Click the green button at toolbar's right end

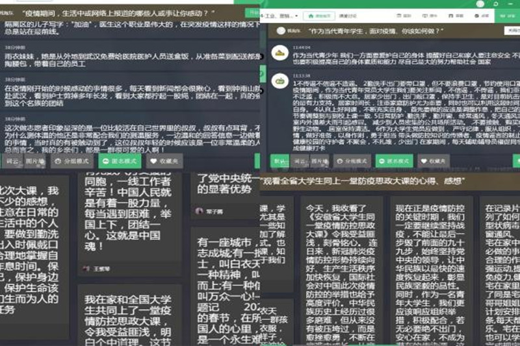click(x=508, y=16)
